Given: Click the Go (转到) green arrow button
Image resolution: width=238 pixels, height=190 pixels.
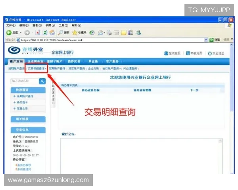Looking at the screenshot, I should [211, 40].
